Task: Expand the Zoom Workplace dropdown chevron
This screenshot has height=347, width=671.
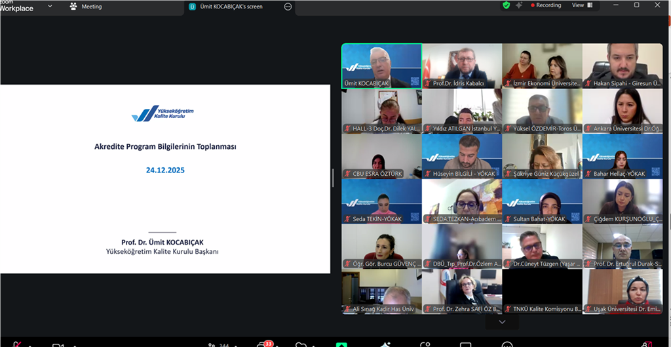Action: tap(50, 6)
